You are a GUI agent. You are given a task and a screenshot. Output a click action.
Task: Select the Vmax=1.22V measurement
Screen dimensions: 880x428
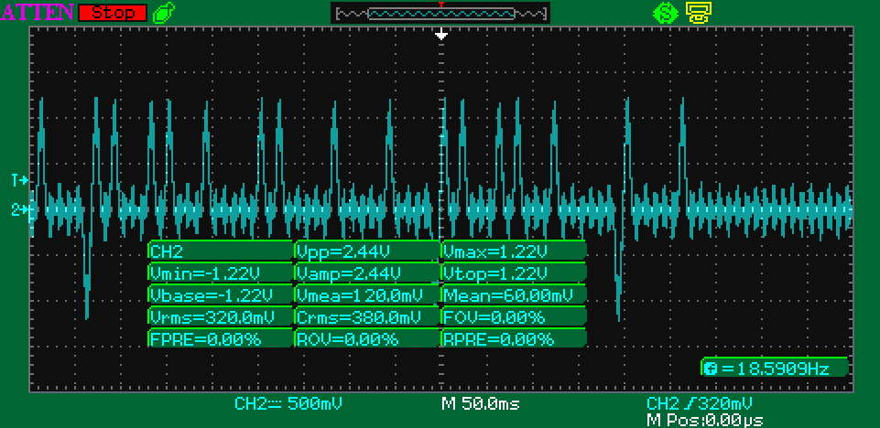tap(513, 251)
